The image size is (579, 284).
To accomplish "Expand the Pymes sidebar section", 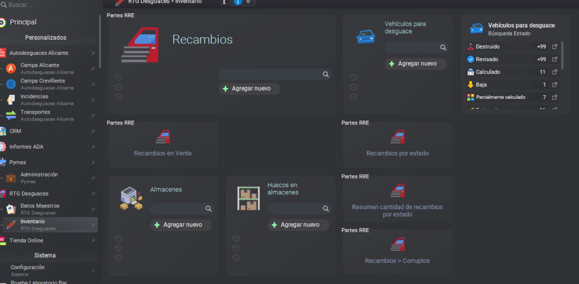I will pos(18,163).
